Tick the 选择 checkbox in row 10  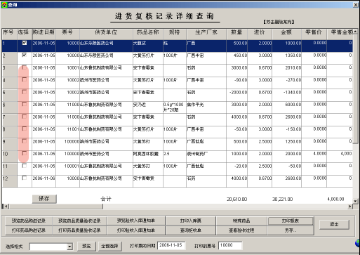(25, 153)
